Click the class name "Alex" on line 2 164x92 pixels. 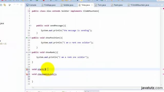tap(49, 11)
